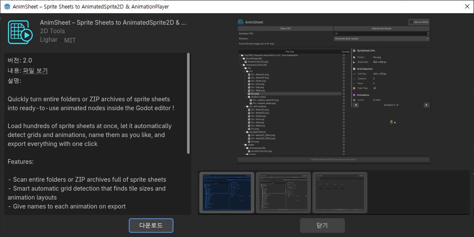The width and height of the screenshot is (474, 237).
Task: Click the 닫기 button
Action: 322,226
